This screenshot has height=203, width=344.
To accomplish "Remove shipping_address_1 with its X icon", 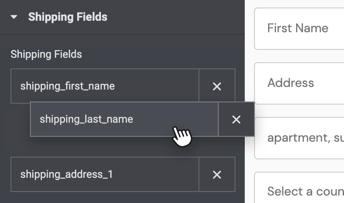I will (x=217, y=175).
